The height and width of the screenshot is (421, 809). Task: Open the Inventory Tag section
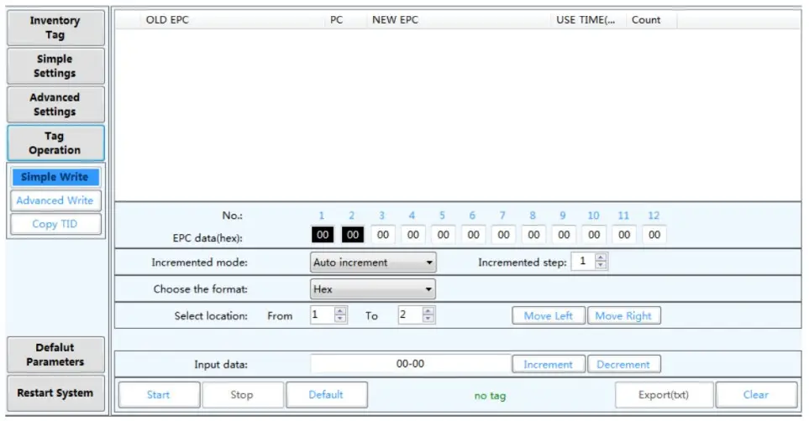click(55, 28)
